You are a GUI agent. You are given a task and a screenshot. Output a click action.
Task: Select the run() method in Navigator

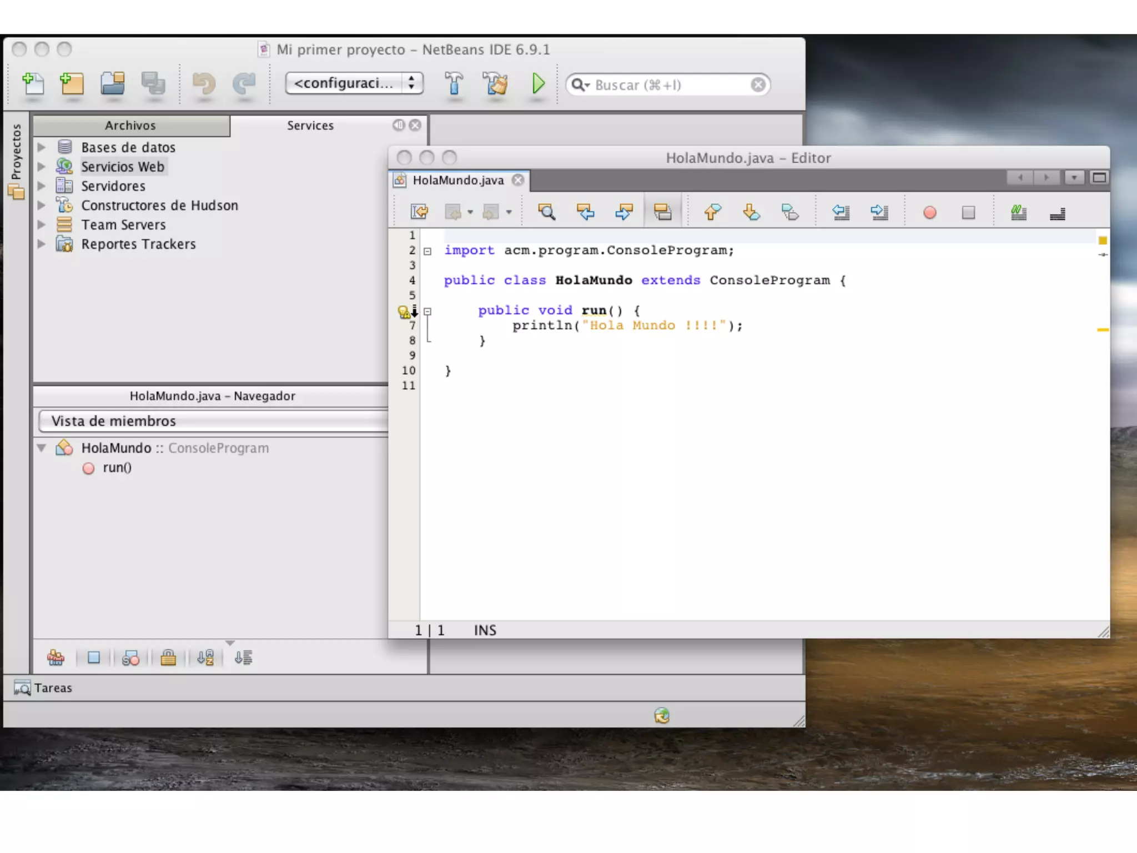(x=117, y=468)
